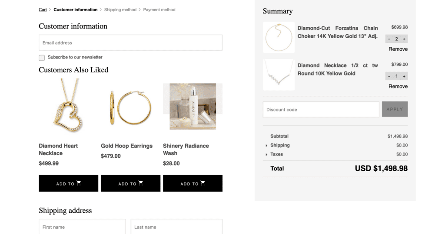The height and width of the screenshot is (234, 445).
Task: Decrease quantity of Diamond Necklace 1/2 ct
Action: (389, 76)
